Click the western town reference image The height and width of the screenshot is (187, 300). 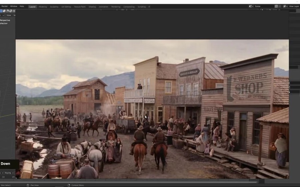(152, 109)
